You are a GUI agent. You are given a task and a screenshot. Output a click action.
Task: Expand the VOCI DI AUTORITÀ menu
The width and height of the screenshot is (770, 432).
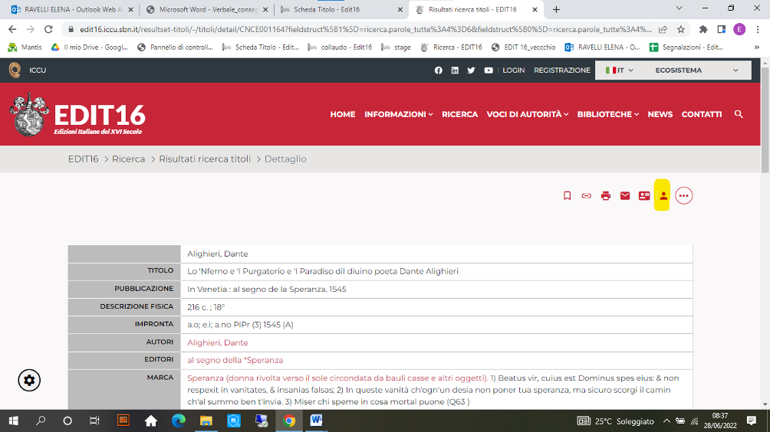[528, 114]
